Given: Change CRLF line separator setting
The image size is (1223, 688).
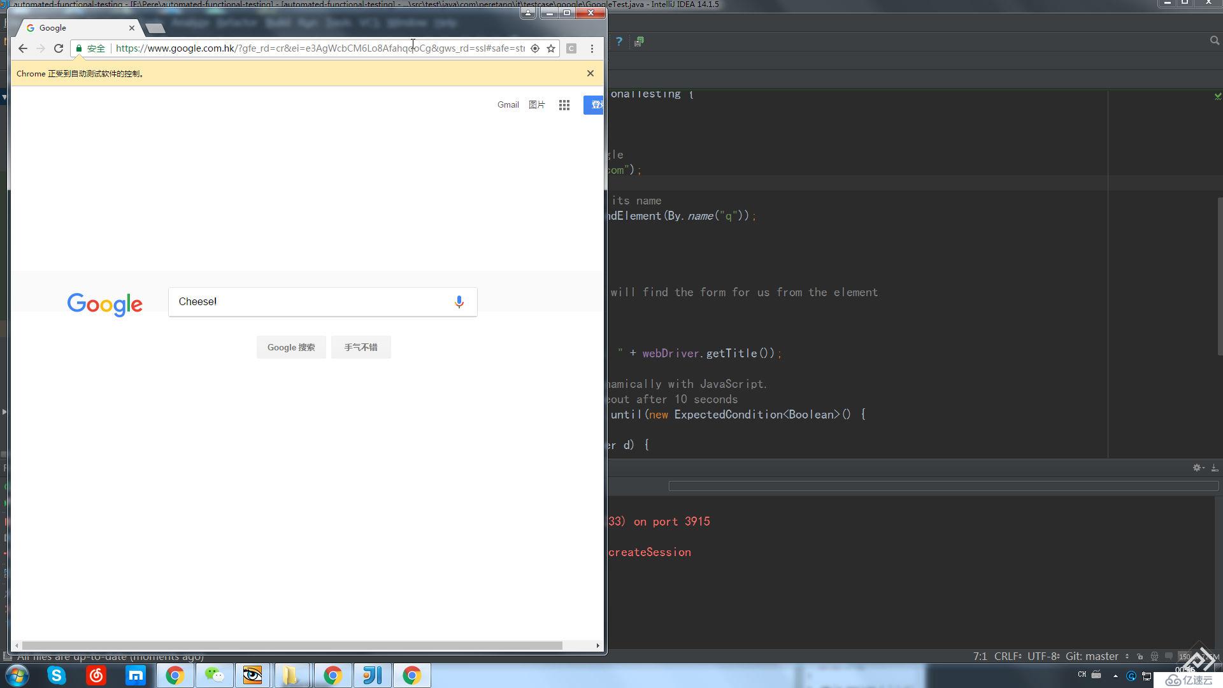Looking at the screenshot, I should tap(1008, 656).
